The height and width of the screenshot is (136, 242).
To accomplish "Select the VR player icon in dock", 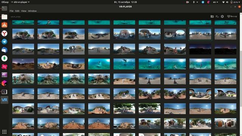I will coord(4,100).
